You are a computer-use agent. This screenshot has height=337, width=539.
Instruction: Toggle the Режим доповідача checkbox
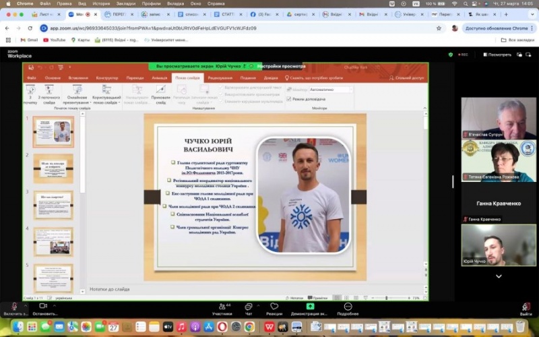(289, 99)
